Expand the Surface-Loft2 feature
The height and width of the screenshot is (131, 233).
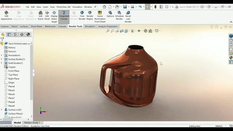[1, 110]
